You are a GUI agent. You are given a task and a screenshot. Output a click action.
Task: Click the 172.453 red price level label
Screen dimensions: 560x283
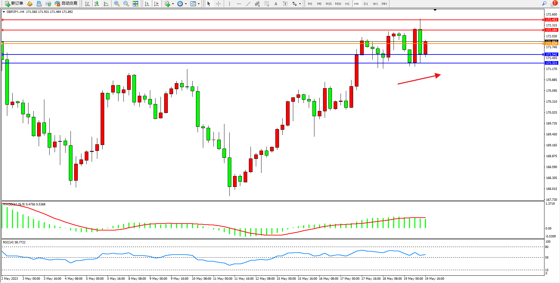pyautogui.click(x=551, y=20)
